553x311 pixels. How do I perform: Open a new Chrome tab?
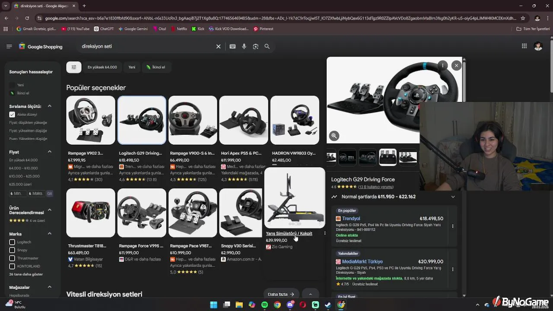[x=84, y=6]
